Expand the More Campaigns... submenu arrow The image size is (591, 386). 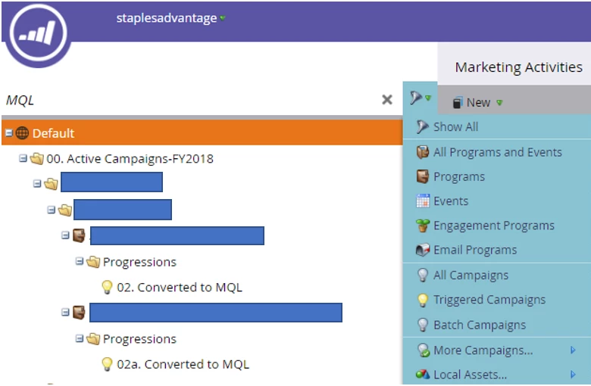tap(573, 350)
